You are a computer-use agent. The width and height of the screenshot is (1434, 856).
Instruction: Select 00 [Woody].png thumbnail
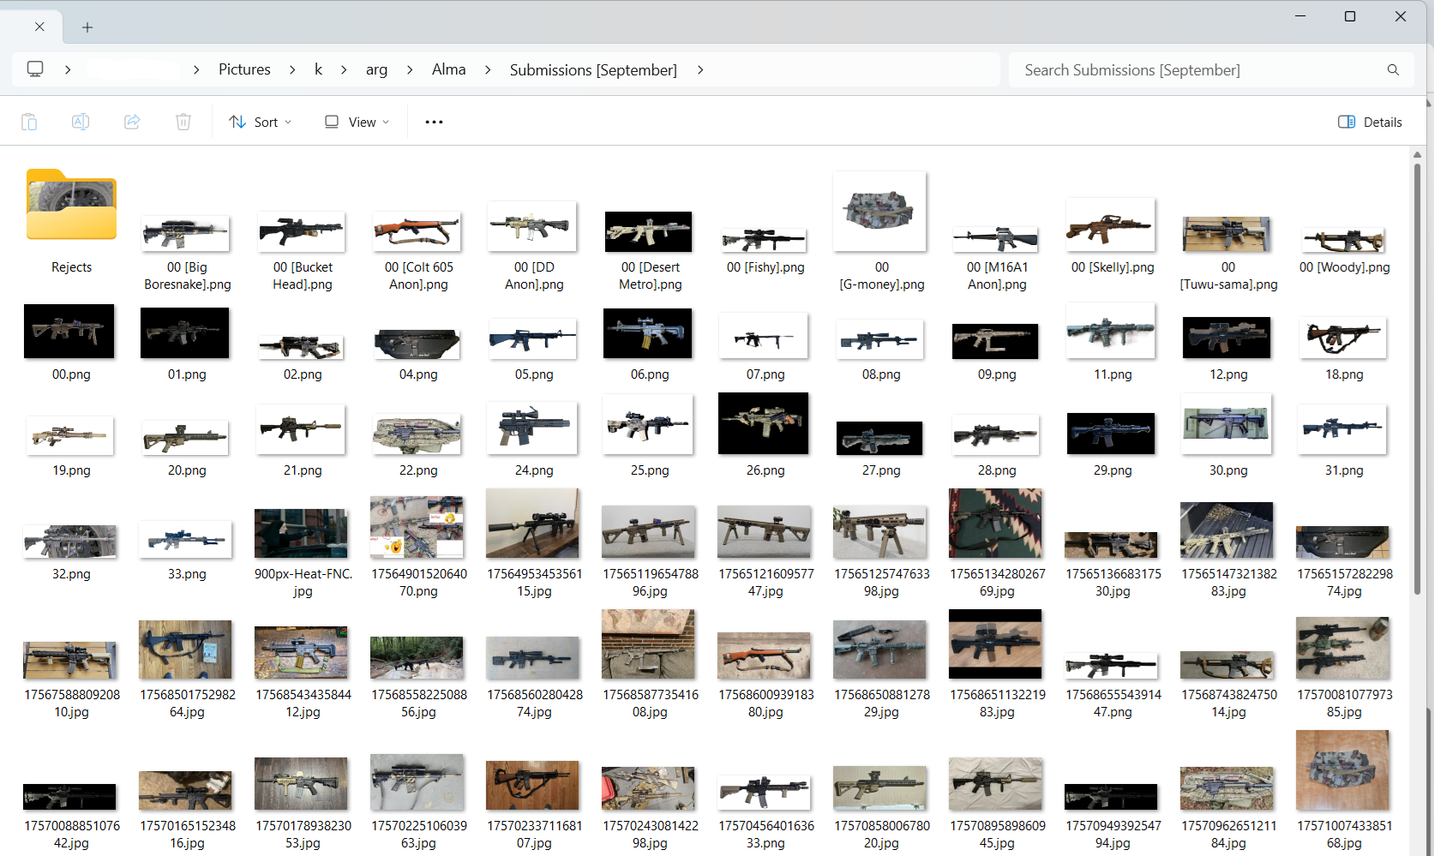(x=1343, y=240)
